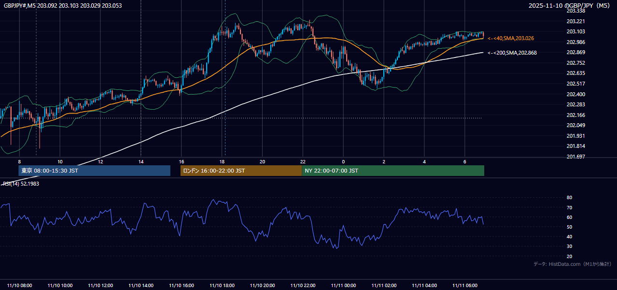Click price axis label 202.400
Viewport: 617px width, 290px height.
pos(575,94)
